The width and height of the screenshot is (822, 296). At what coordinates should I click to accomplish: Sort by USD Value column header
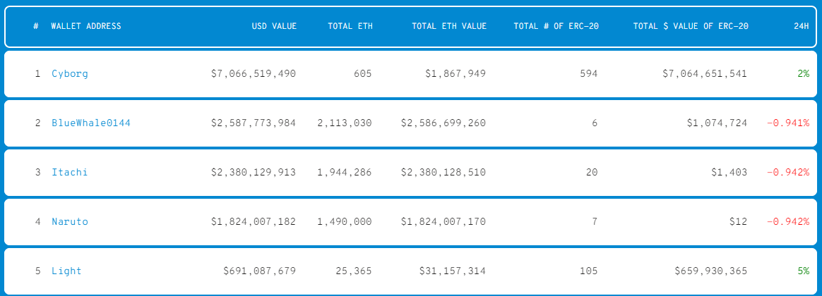pyautogui.click(x=274, y=27)
